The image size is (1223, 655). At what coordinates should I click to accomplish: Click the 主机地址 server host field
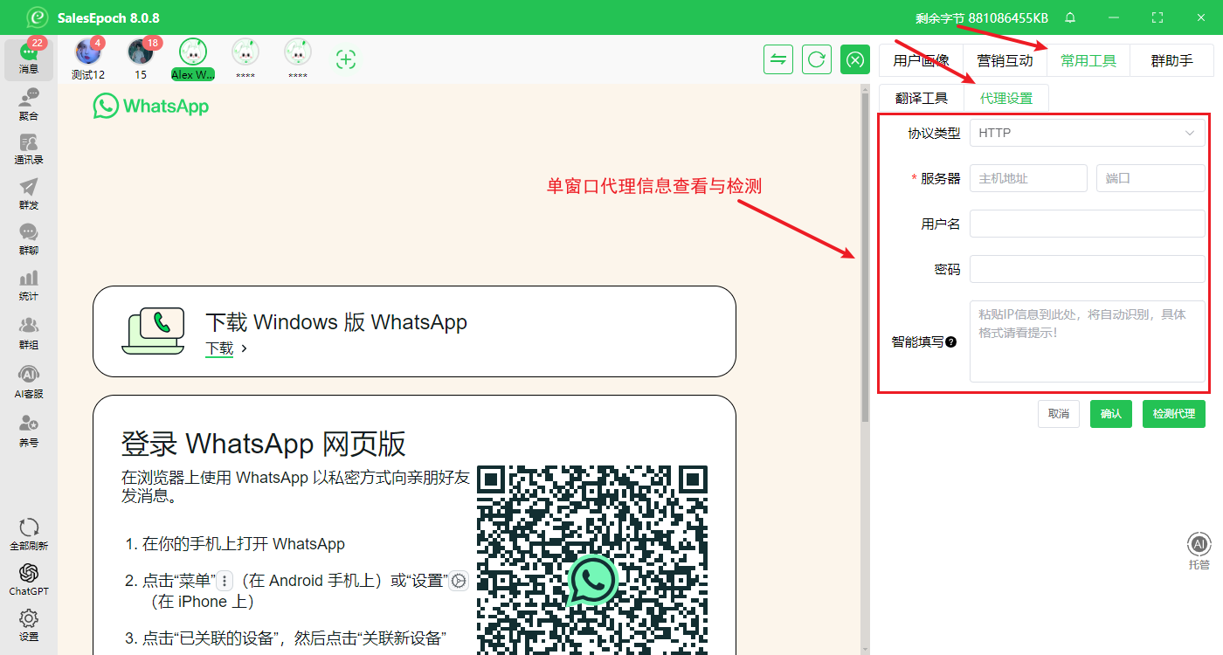(x=1028, y=178)
